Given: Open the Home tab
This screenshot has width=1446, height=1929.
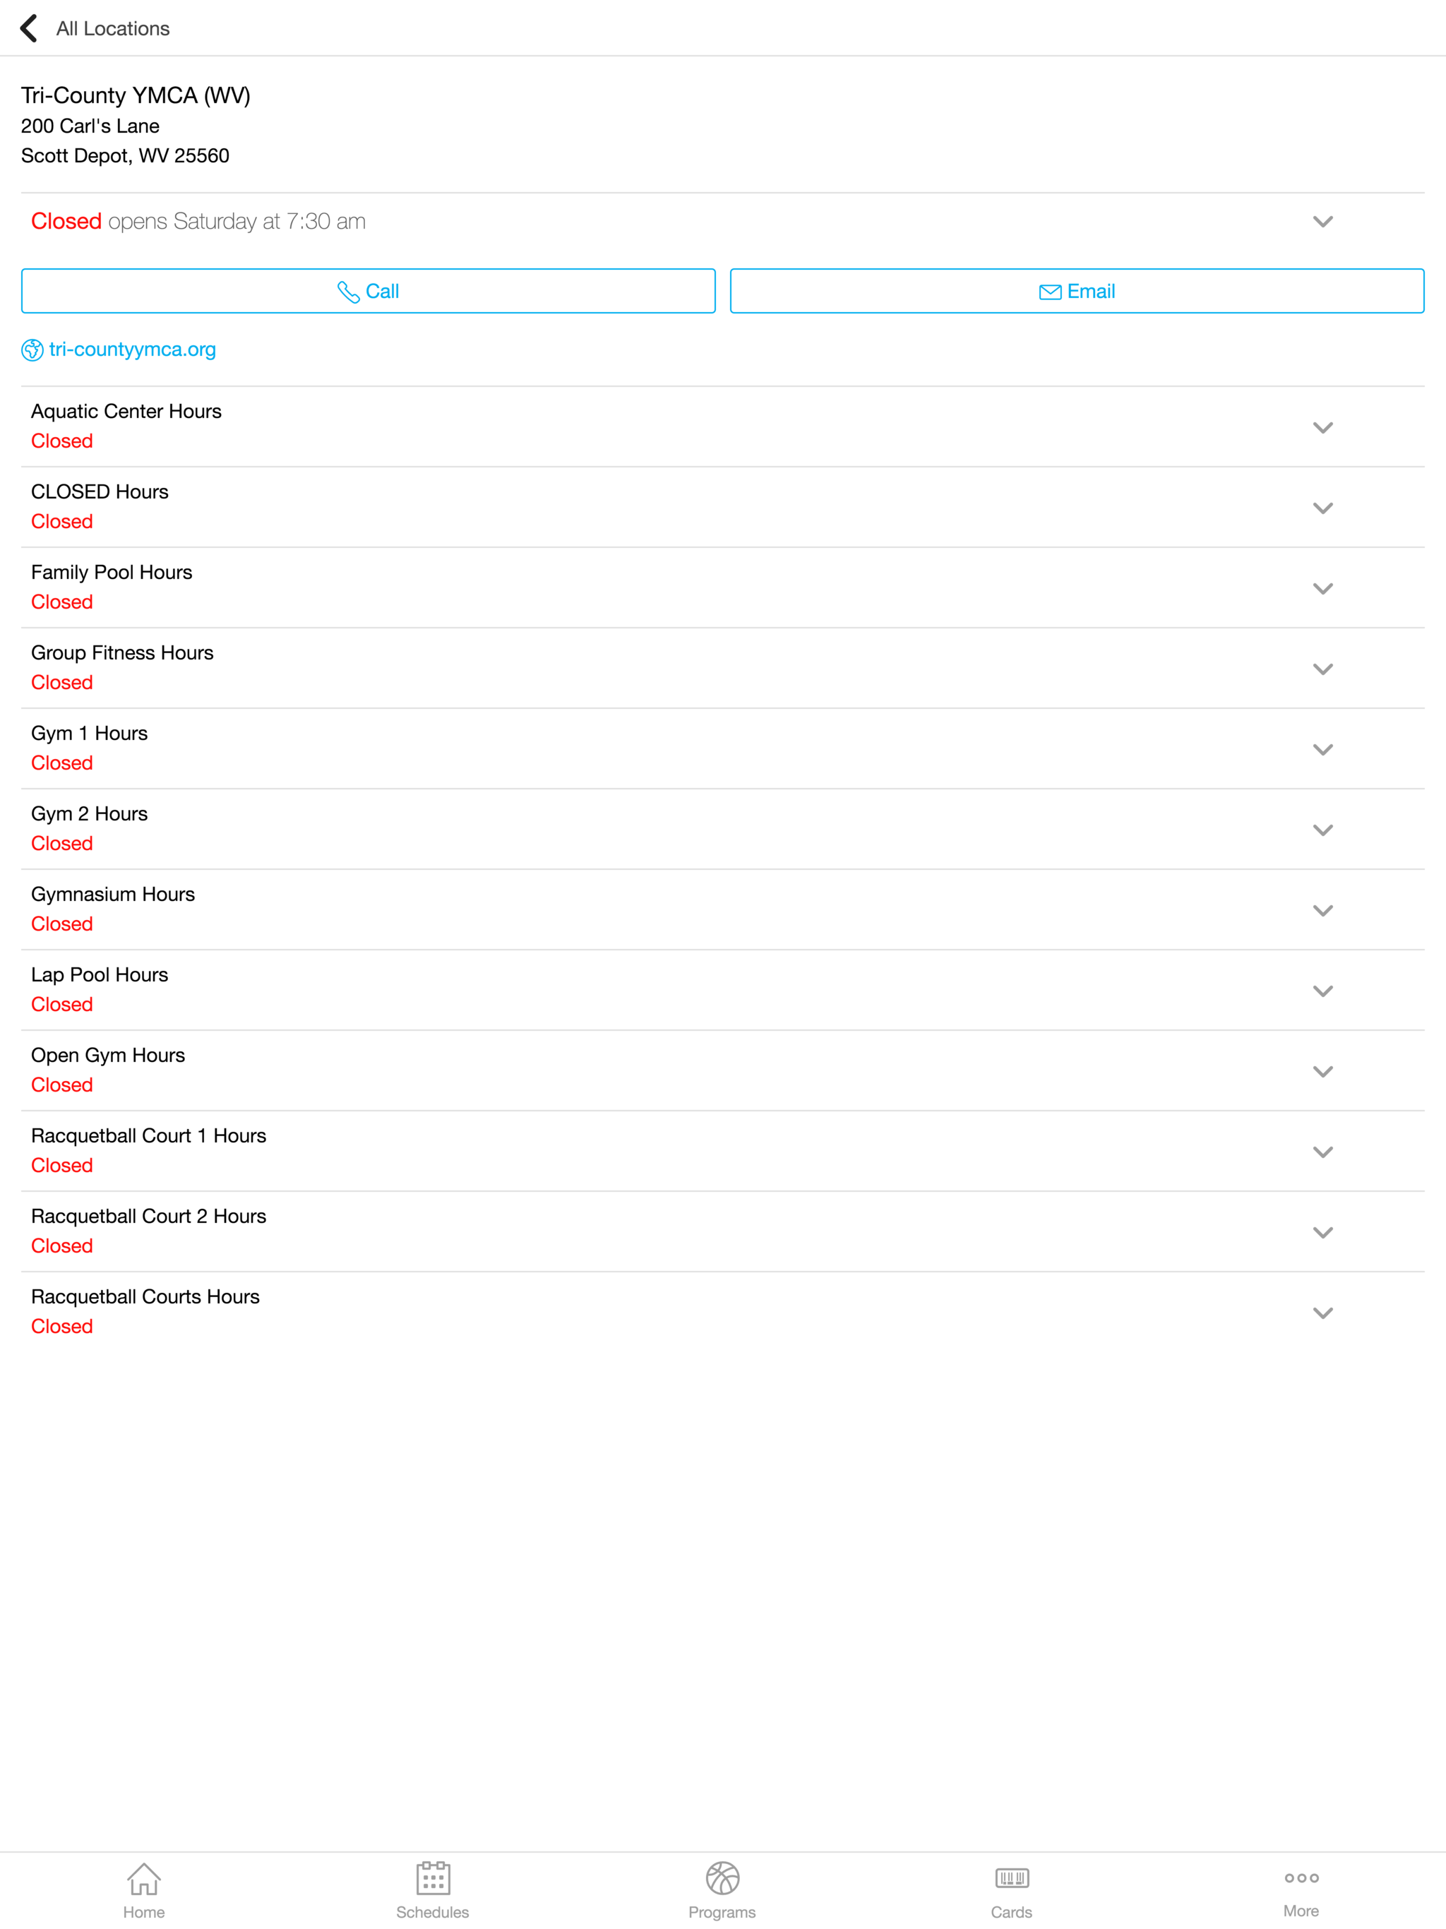Looking at the screenshot, I should (x=144, y=1891).
